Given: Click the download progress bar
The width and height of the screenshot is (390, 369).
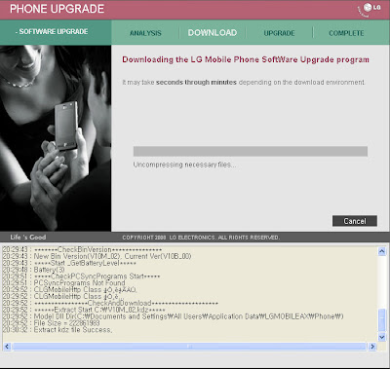Looking at the screenshot, I should click(x=251, y=151).
